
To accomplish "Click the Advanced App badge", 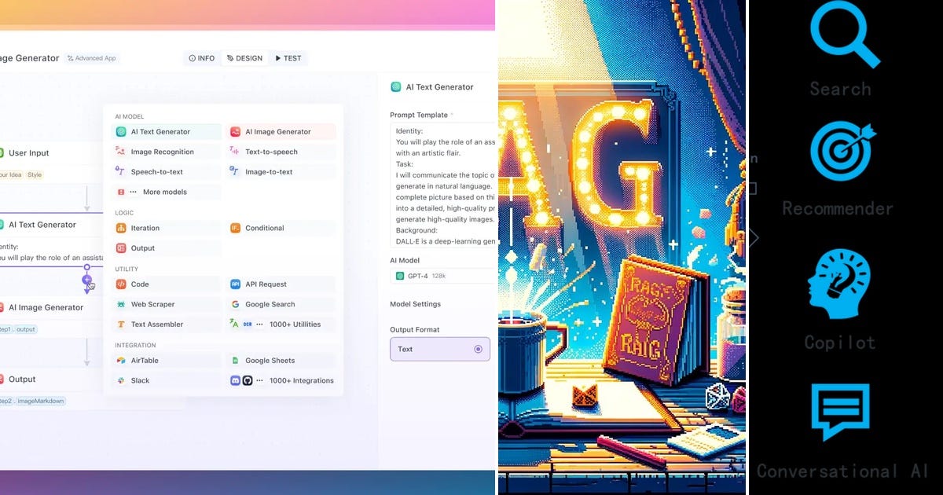I will pos(92,57).
